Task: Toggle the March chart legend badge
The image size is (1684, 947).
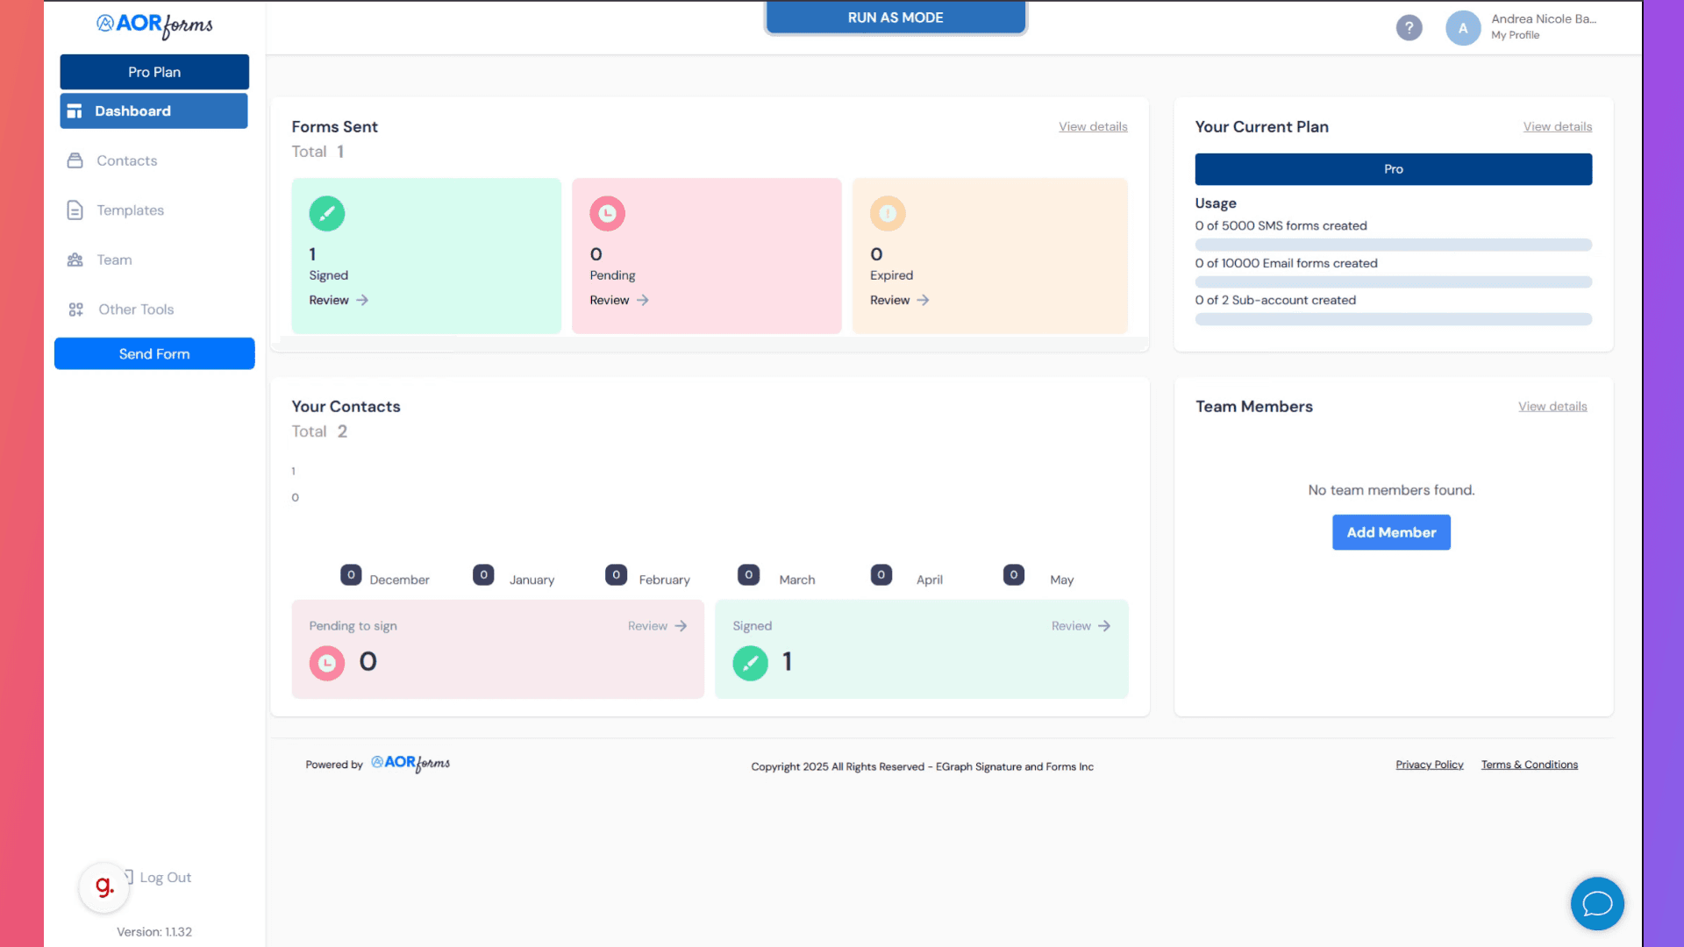Action: (748, 575)
